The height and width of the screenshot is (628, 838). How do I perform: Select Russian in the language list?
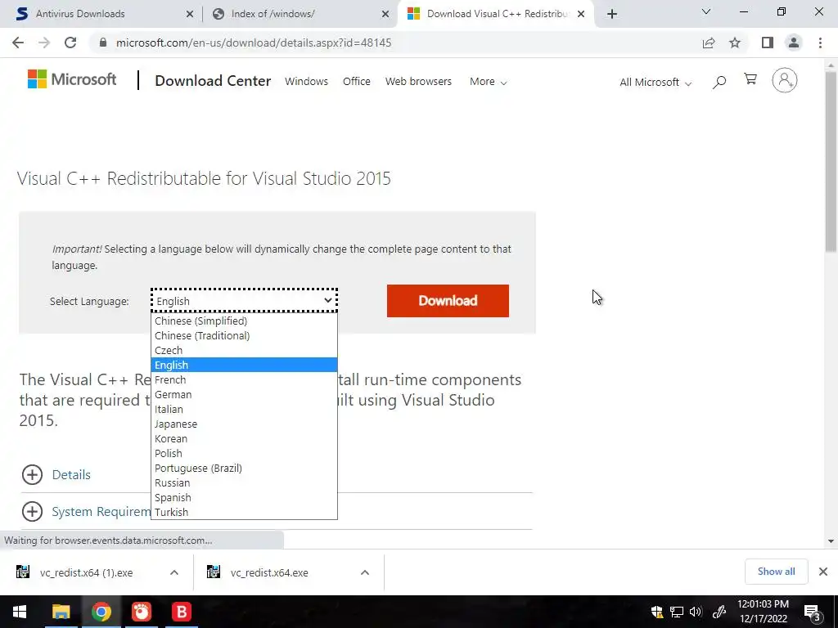[x=244, y=482]
